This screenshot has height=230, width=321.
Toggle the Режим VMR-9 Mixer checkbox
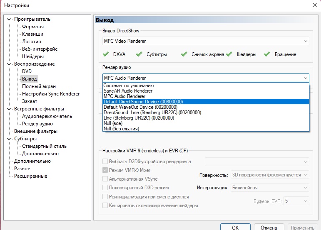105,170
